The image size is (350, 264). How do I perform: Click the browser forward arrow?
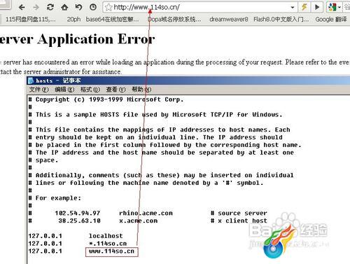[36, 8]
